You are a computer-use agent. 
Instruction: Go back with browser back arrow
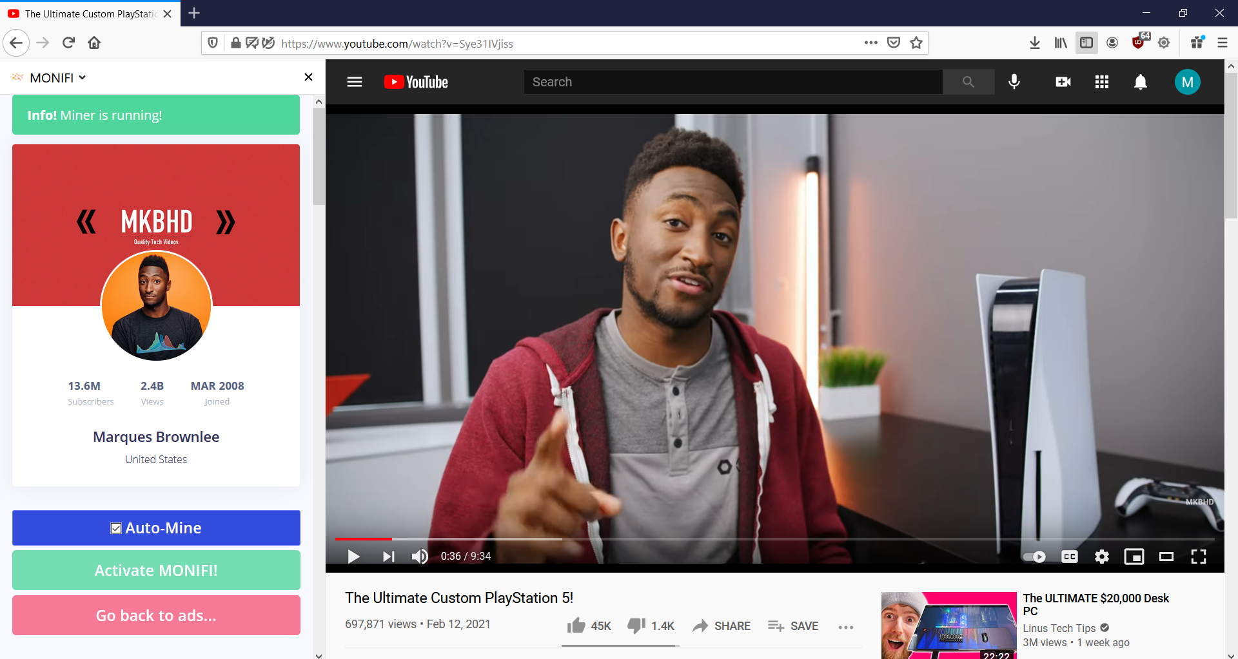[x=16, y=43]
